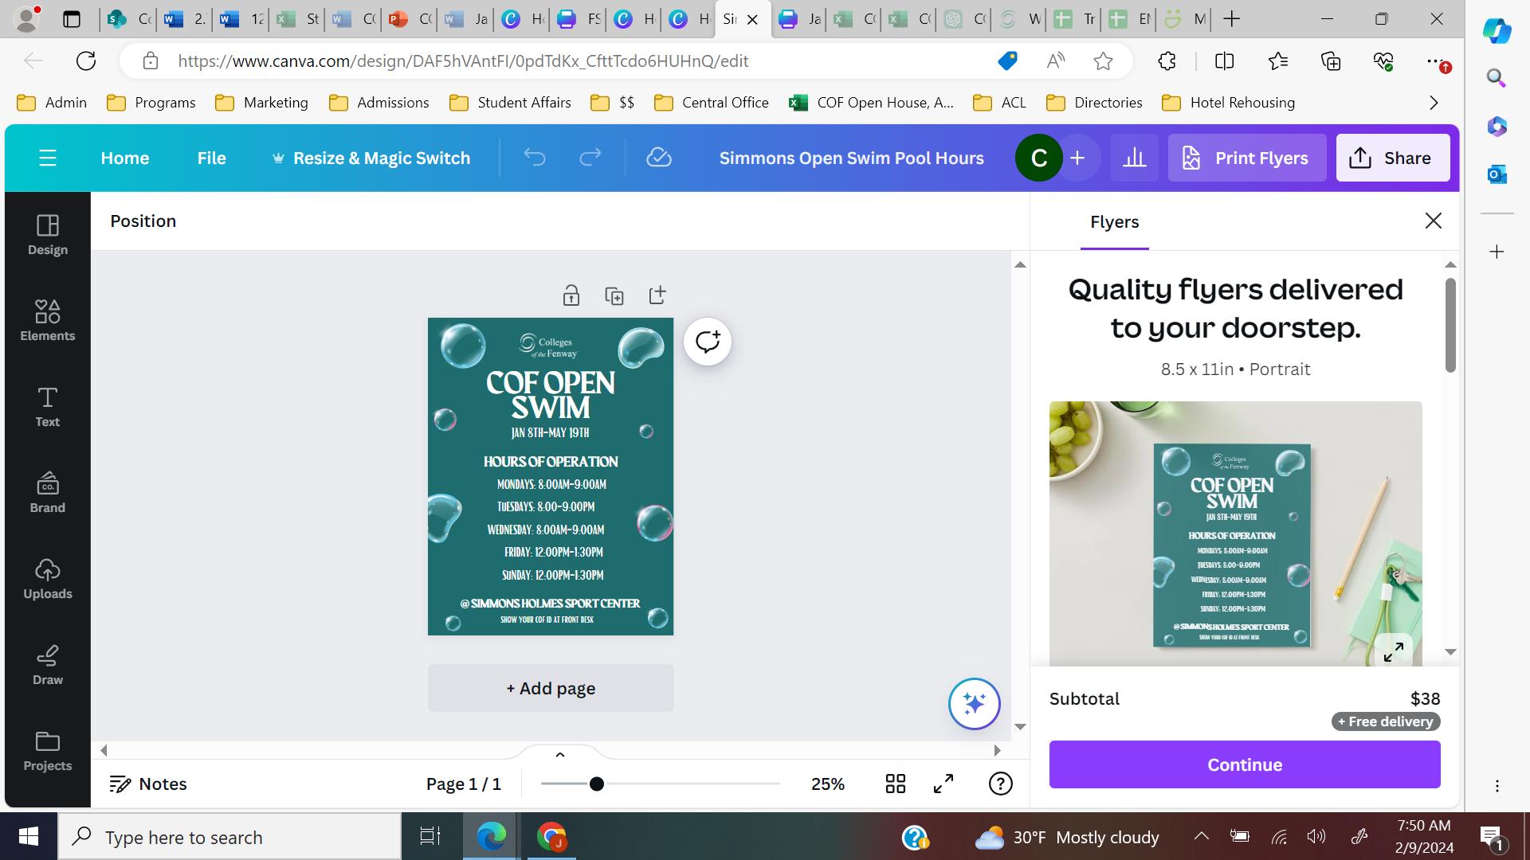Click the Continue button
The image size is (1530, 860).
point(1244,764)
